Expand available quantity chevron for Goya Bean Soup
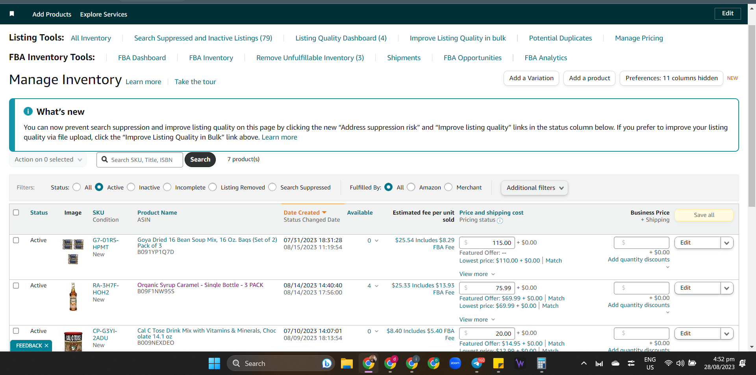This screenshot has width=756, height=375. 376,241
